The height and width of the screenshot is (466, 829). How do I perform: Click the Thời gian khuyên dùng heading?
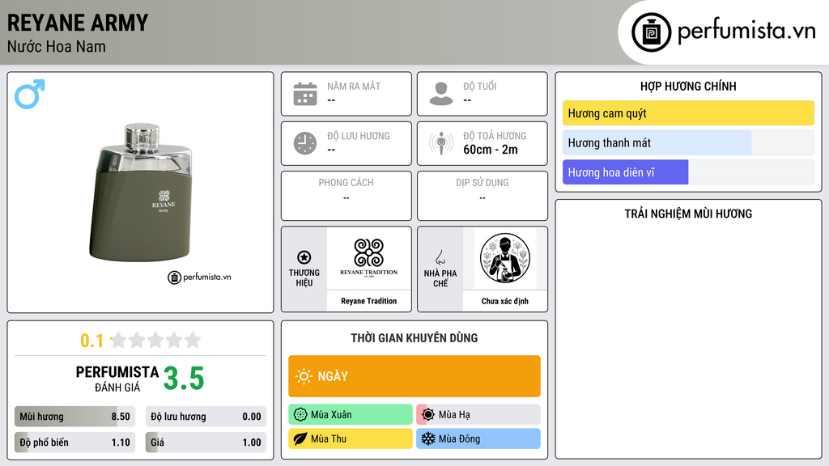[414, 338]
